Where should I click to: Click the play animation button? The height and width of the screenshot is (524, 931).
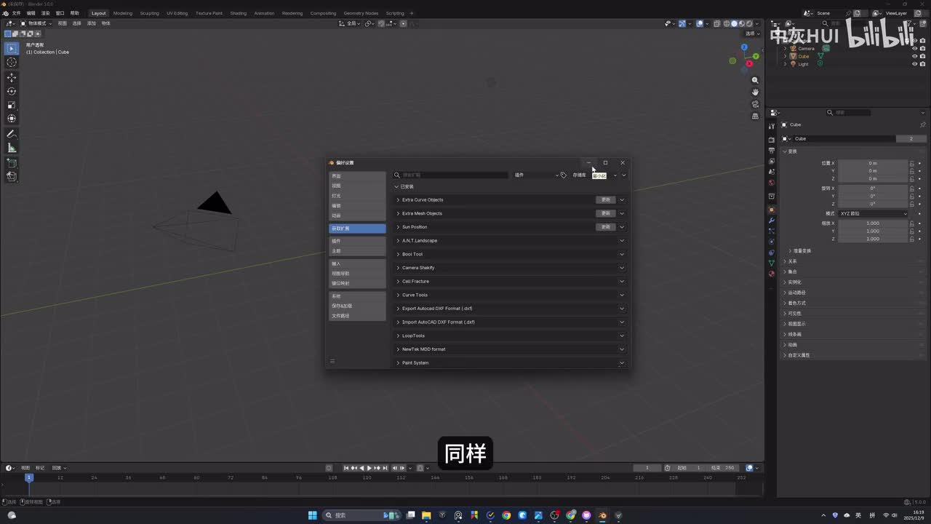point(369,468)
